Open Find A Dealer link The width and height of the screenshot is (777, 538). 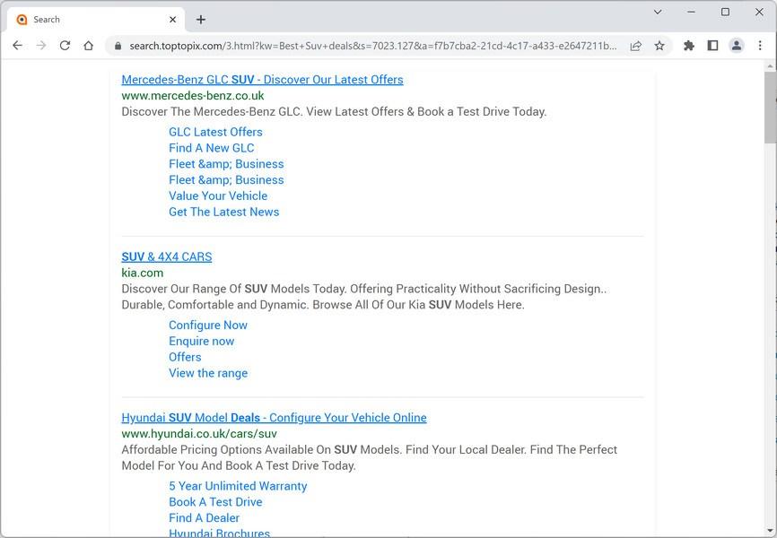pos(205,517)
